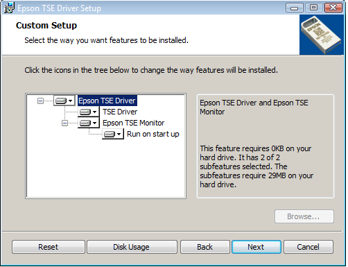The width and height of the screenshot is (348, 267).
Task: Click the Epson USB stick banner image
Action: 322,35
